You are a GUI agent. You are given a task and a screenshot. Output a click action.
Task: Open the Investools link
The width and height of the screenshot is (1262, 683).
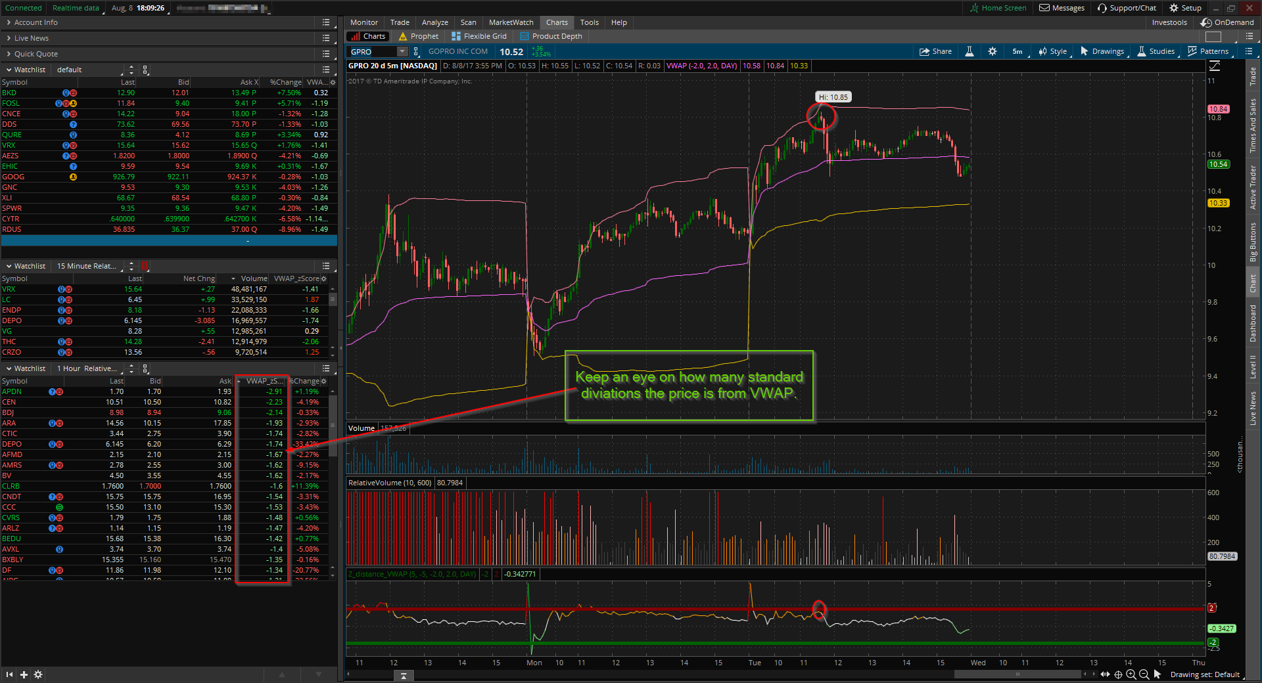point(1169,22)
